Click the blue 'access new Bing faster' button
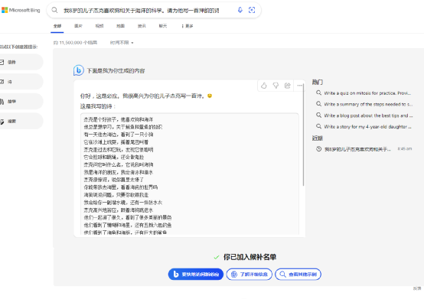The height and width of the screenshot is (299, 424). pyautogui.click(x=196, y=275)
